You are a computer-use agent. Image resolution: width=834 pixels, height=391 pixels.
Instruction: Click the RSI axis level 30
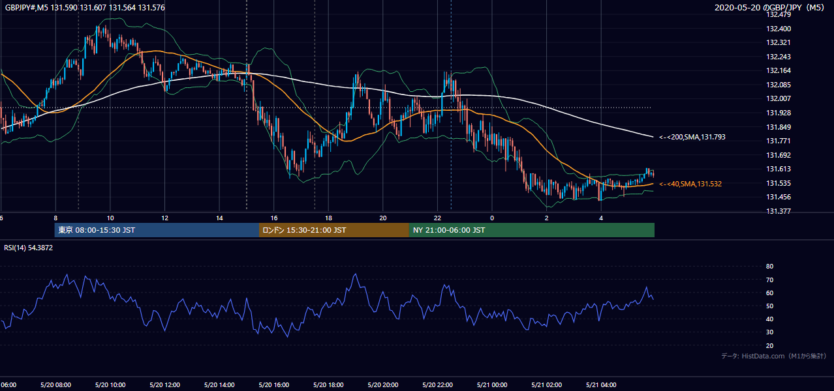pos(769,332)
